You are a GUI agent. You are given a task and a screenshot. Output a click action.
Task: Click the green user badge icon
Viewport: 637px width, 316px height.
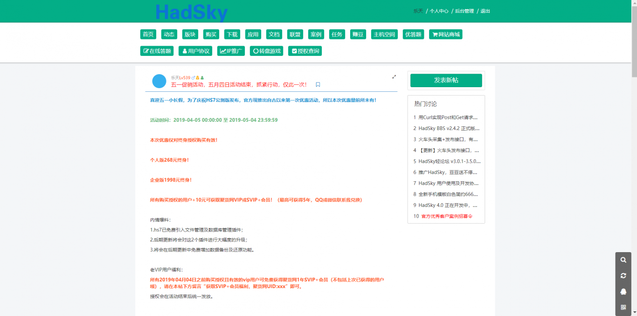[x=202, y=78]
